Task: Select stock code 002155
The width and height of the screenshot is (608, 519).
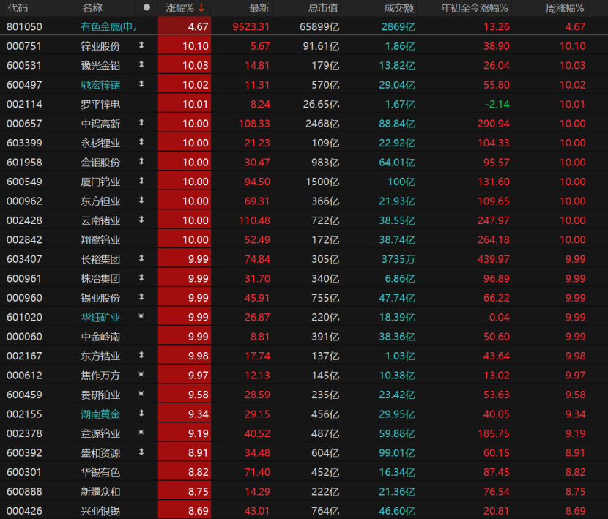Action: click(24, 414)
